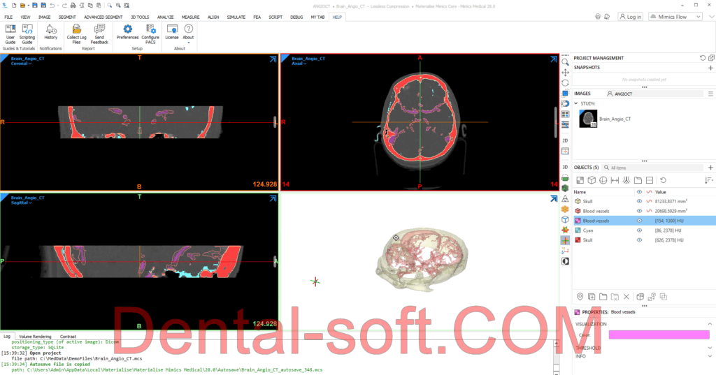Hide the Skull 3D part

(x=639, y=201)
